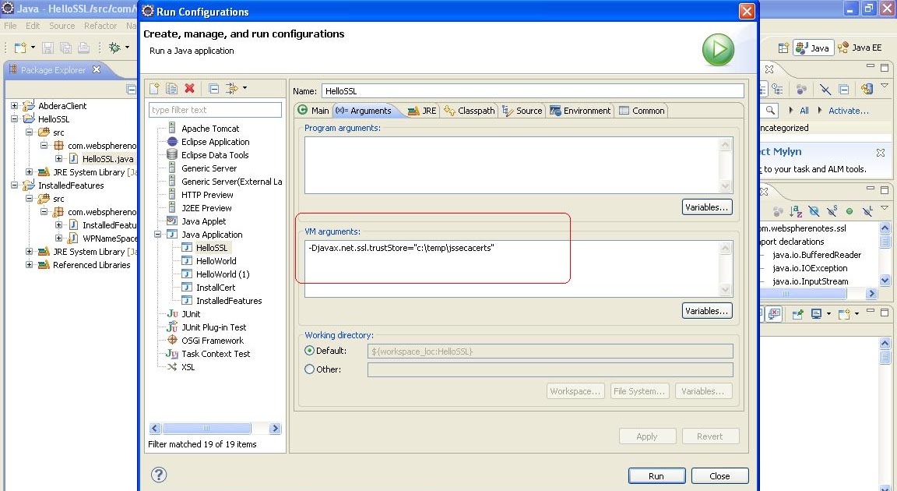
Task: Click the configuration Name field
Action: point(533,91)
